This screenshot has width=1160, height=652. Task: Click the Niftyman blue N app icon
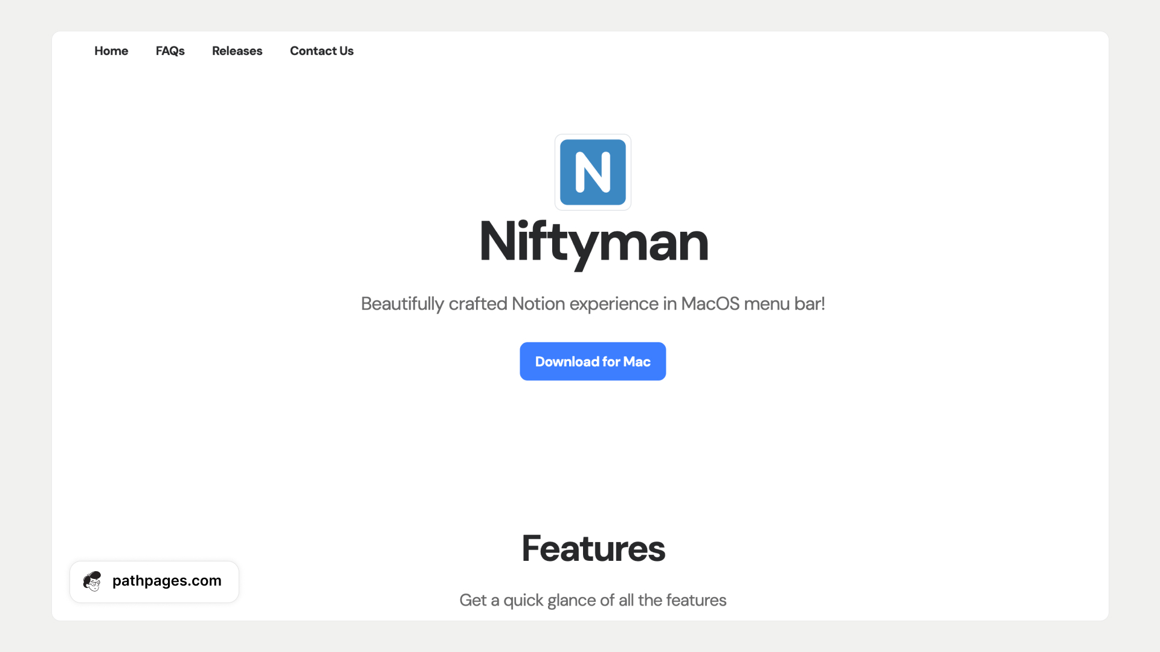(593, 172)
